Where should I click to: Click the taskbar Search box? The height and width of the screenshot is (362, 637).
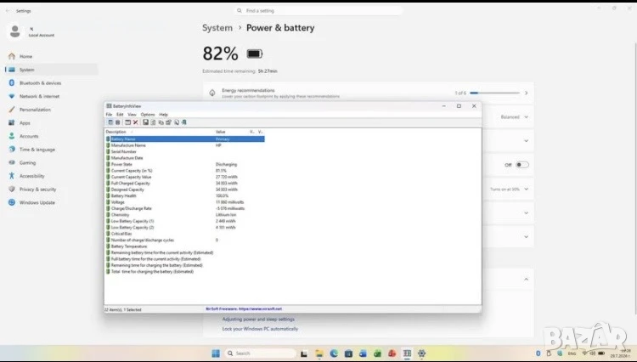pos(260,354)
